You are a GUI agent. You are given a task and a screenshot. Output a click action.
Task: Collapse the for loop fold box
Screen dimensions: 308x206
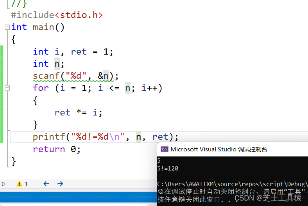[7, 88]
